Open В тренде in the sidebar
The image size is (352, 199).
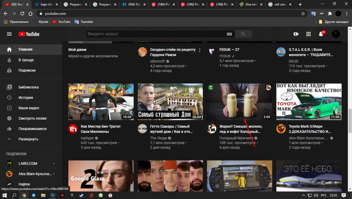[31, 60]
